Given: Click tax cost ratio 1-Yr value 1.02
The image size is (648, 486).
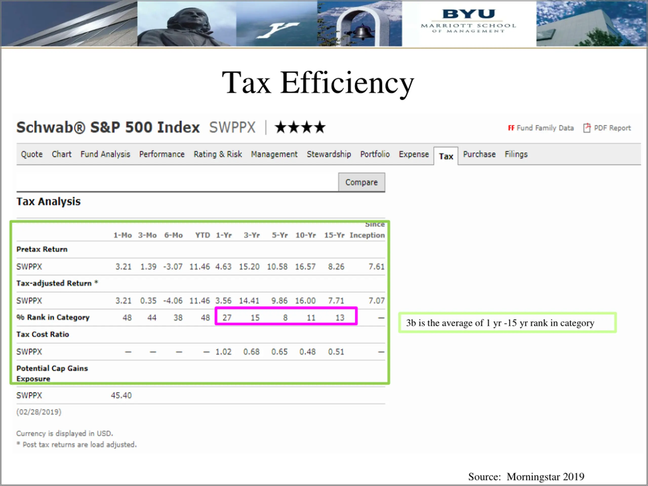Looking at the screenshot, I should 224,352.
